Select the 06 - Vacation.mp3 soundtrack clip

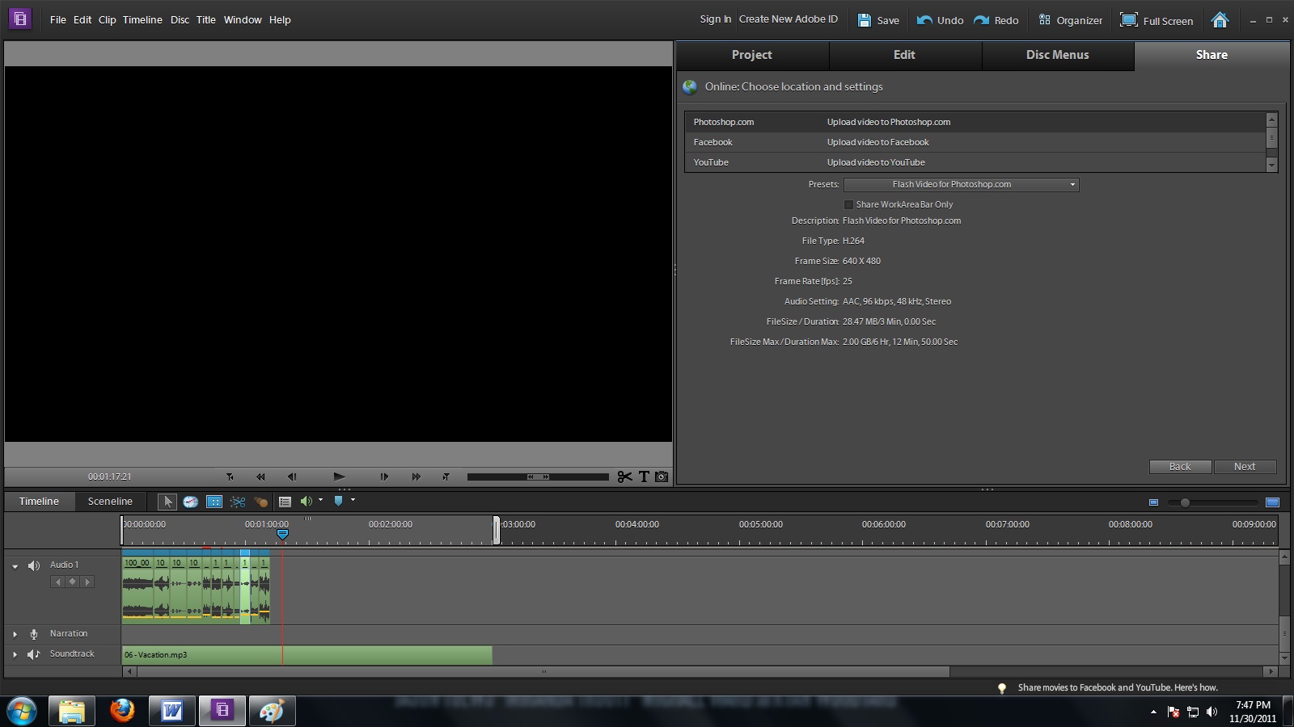(x=307, y=655)
